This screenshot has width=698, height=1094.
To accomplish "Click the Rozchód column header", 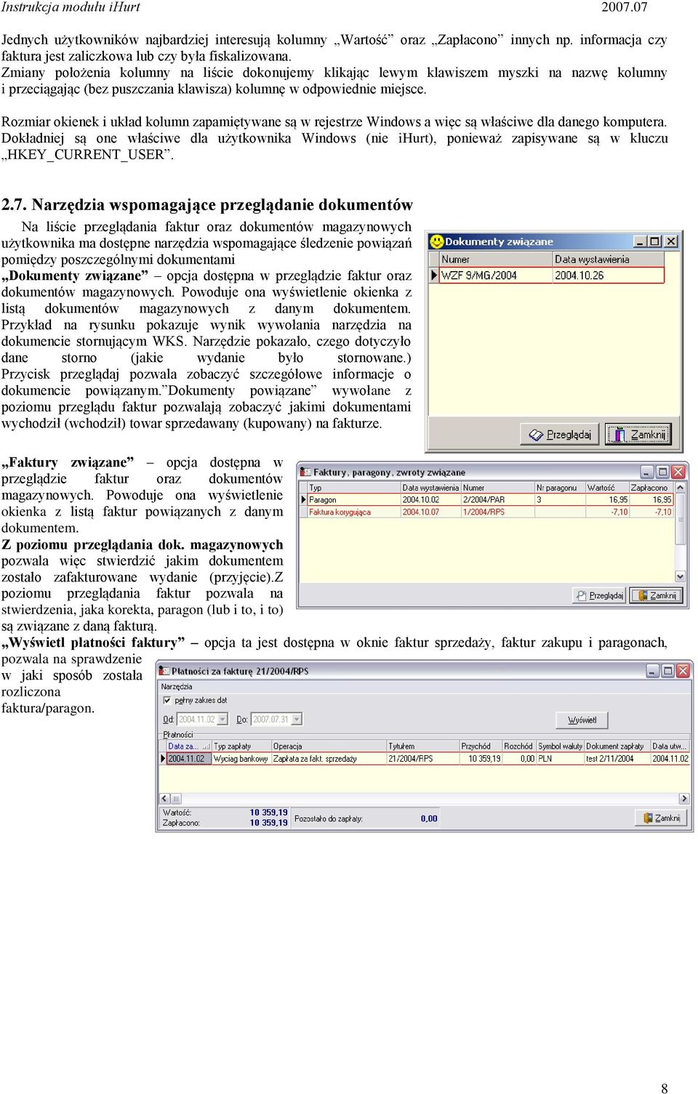I will pos(519,747).
